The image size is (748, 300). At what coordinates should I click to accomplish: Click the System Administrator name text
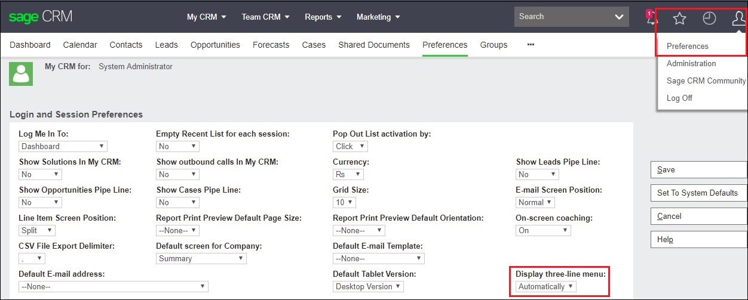point(136,66)
